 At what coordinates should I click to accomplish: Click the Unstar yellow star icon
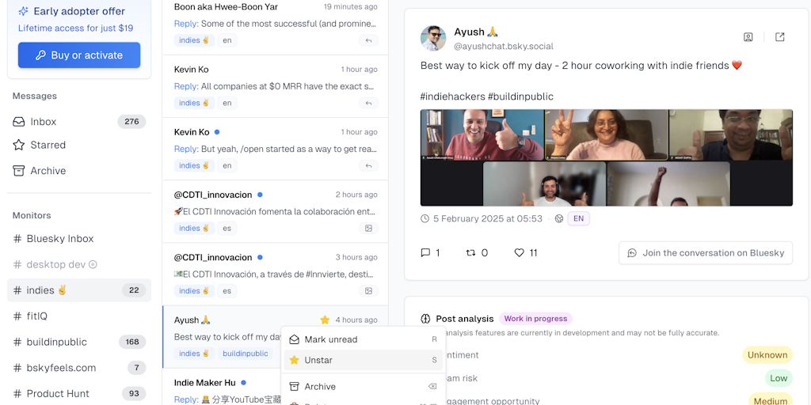click(x=295, y=360)
